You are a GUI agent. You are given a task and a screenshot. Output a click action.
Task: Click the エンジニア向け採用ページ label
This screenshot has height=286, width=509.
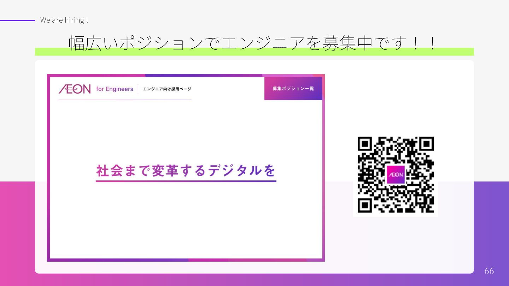(167, 89)
